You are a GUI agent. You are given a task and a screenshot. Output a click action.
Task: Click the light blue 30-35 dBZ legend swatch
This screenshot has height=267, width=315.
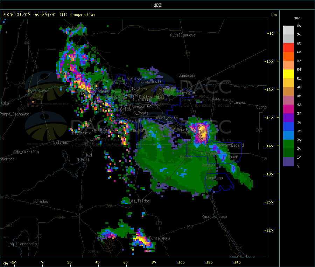pyautogui.click(x=288, y=135)
